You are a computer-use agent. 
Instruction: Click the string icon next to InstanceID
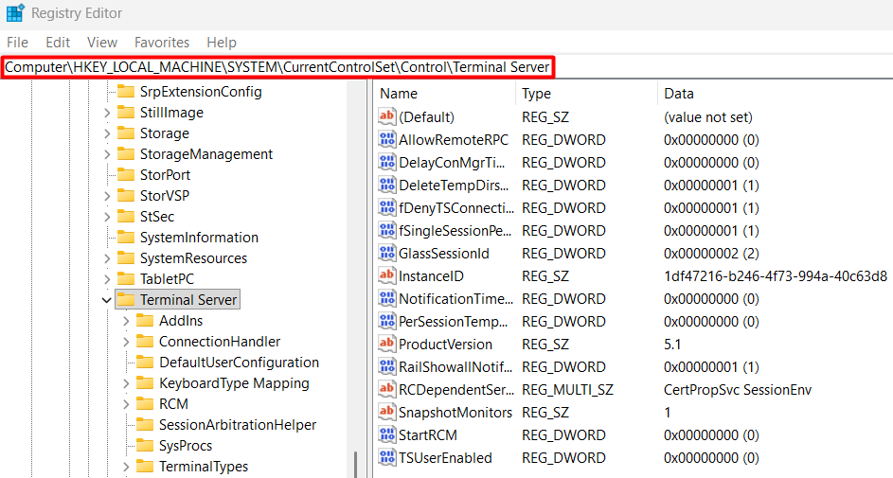386,276
